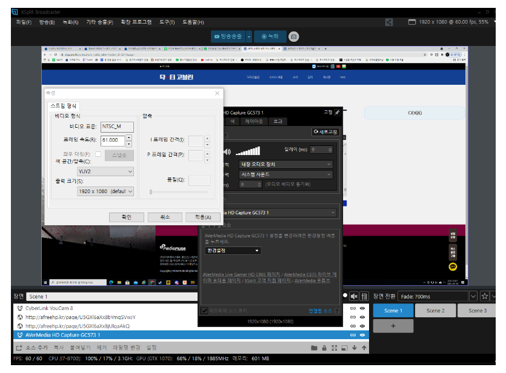The width and height of the screenshot is (506, 373).
Task: Click link icon on afreehp bYmqSVwJY row
Action: [x=353, y=317]
